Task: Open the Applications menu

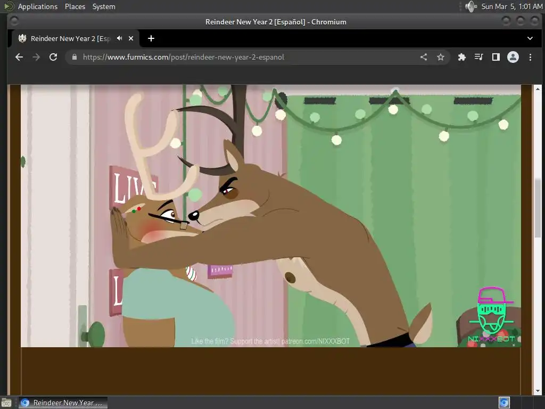Action: click(x=38, y=6)
